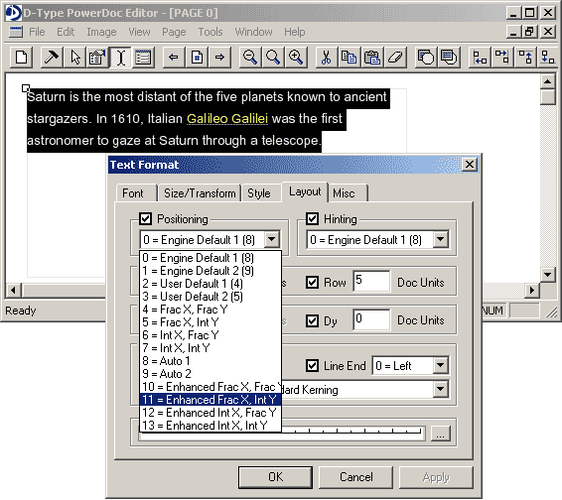Image resolution: width=562 pixels, height=500 pixels.
Task: Open the Image menu
Action: click(101, 32)
